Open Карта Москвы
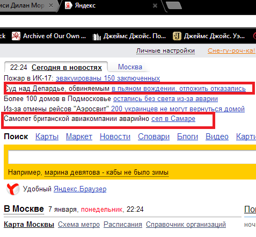Image resolution: width=256 pixels, height=237 pixels. pos(29,225)
